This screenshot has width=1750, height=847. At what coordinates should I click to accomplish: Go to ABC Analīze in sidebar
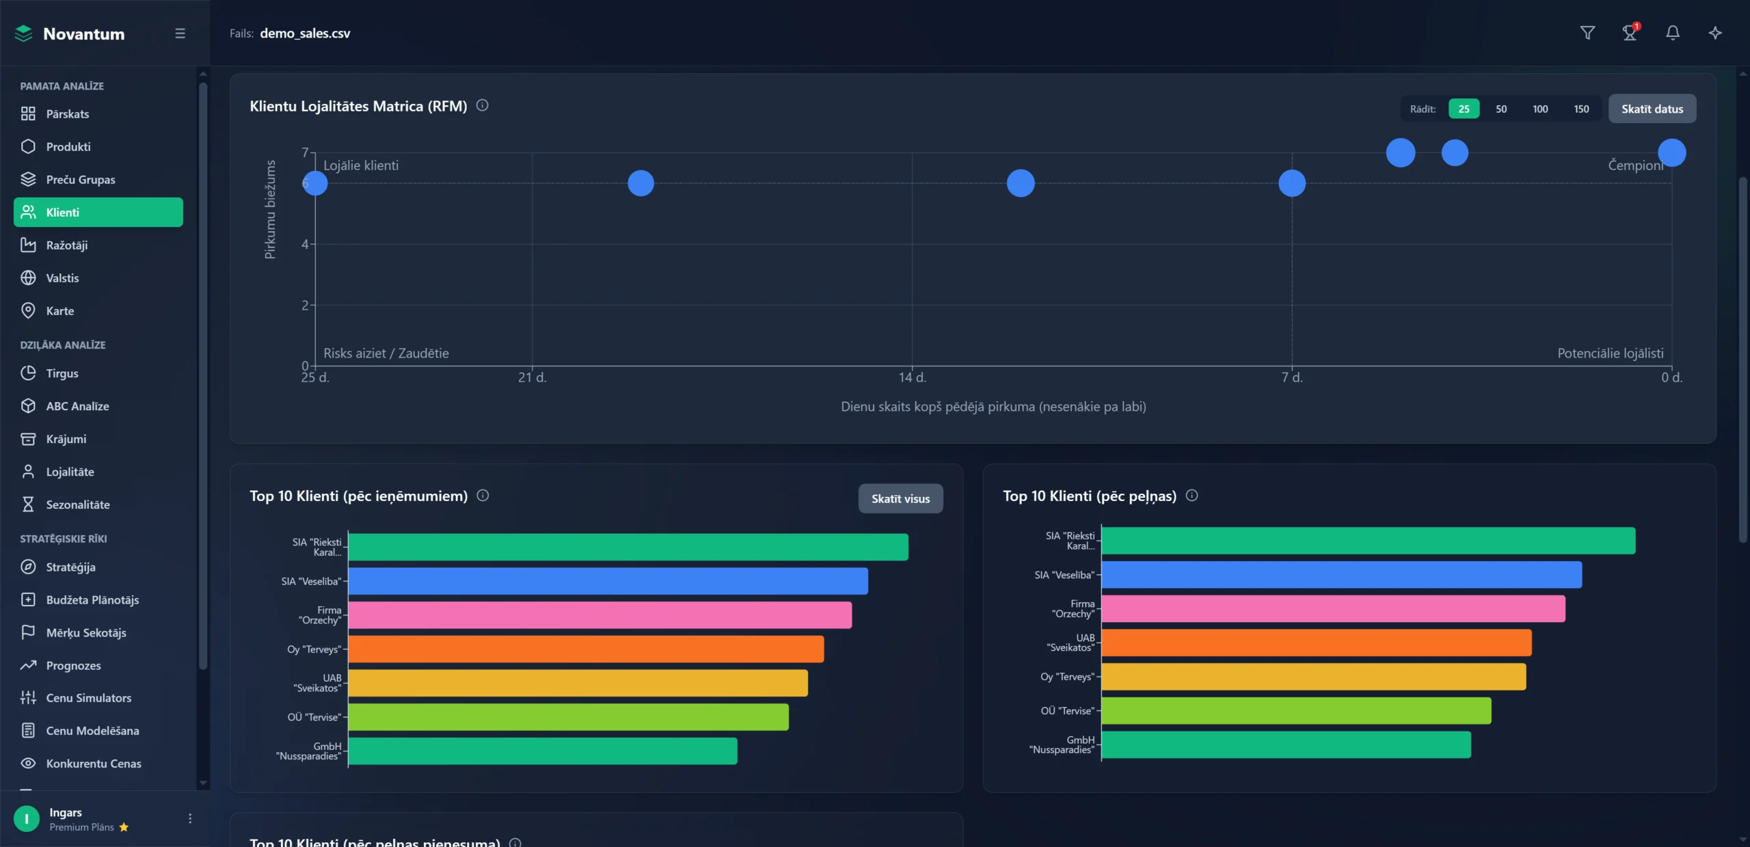pyautogui.click(x=77, y=406)
